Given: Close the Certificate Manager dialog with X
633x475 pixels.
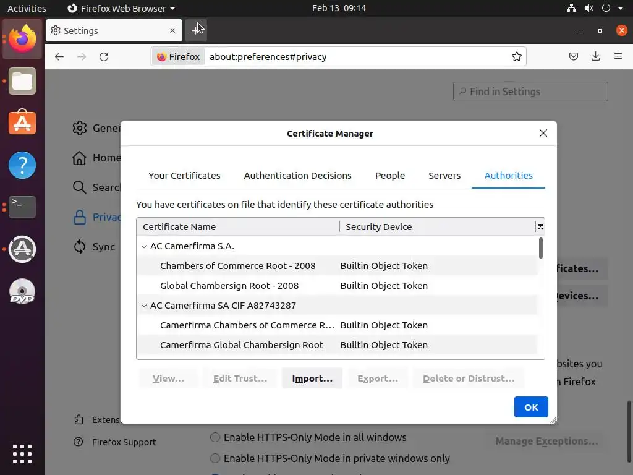Looking at the screenshot, I should (543, 133).
